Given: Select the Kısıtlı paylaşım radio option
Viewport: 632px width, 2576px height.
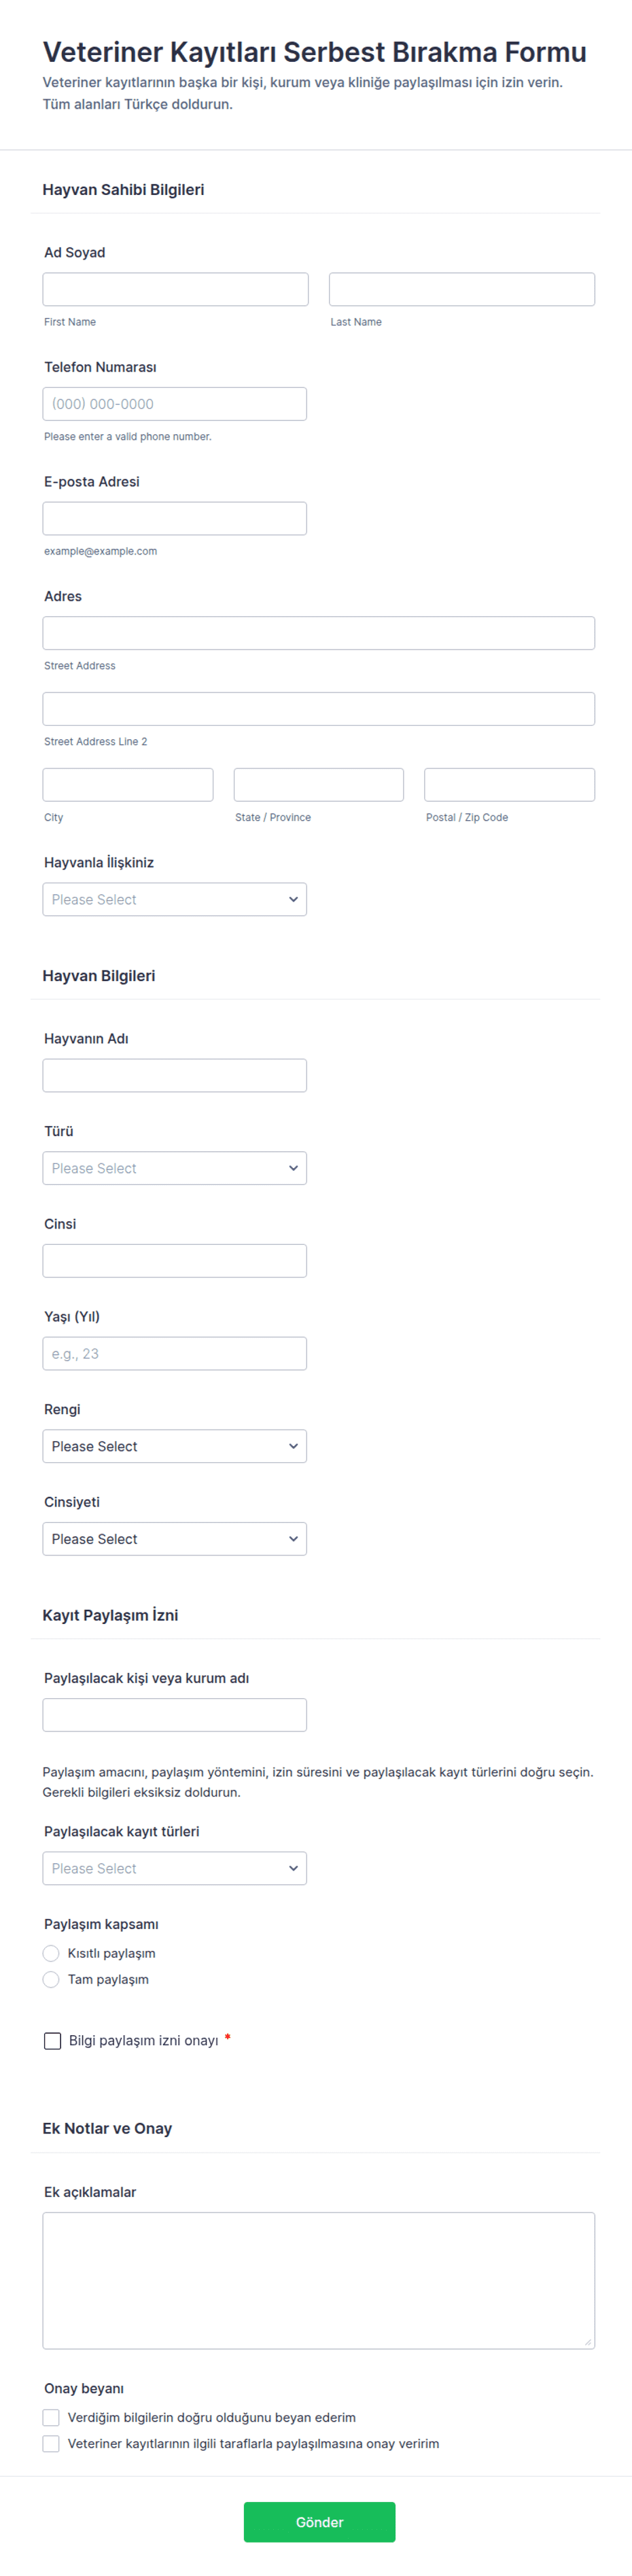Looking at the screenshot, I should pos(51,1953).
